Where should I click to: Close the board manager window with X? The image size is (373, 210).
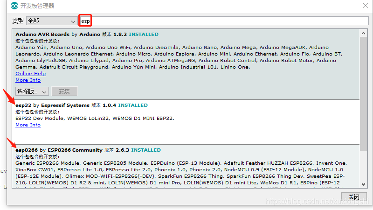tap(366, 6)
